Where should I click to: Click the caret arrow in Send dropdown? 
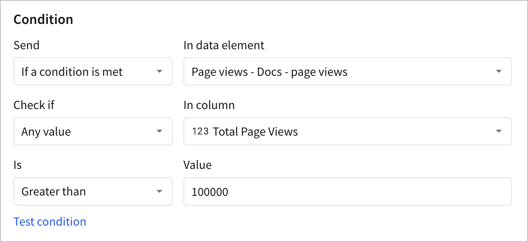point(159,71)
